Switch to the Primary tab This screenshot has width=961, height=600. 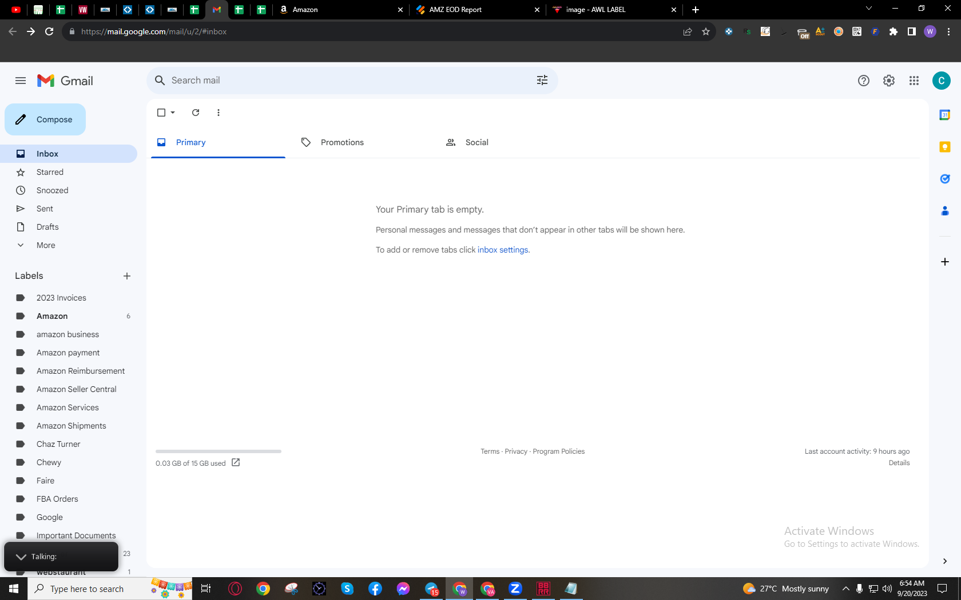click(x=218, y=142)
